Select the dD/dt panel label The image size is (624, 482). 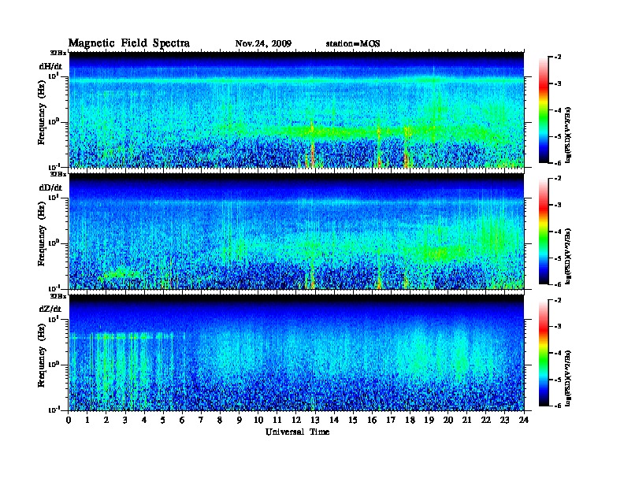50,187
